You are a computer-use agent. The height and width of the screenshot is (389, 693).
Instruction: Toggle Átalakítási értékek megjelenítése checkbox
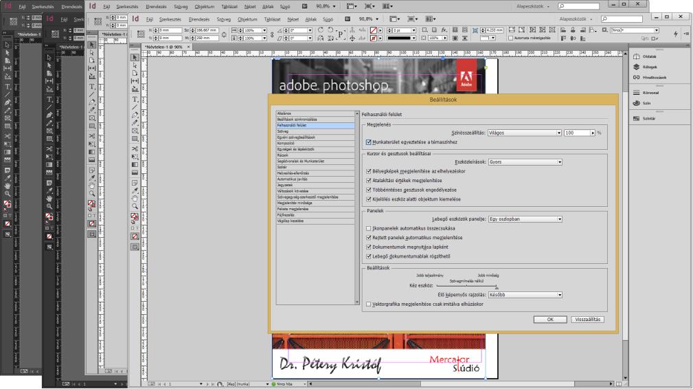pos(369,180)
